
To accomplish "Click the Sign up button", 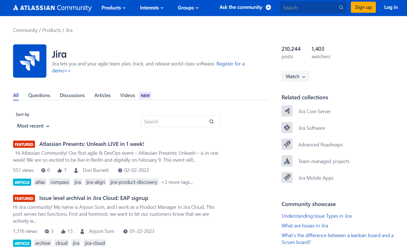I will pos(363,7).
